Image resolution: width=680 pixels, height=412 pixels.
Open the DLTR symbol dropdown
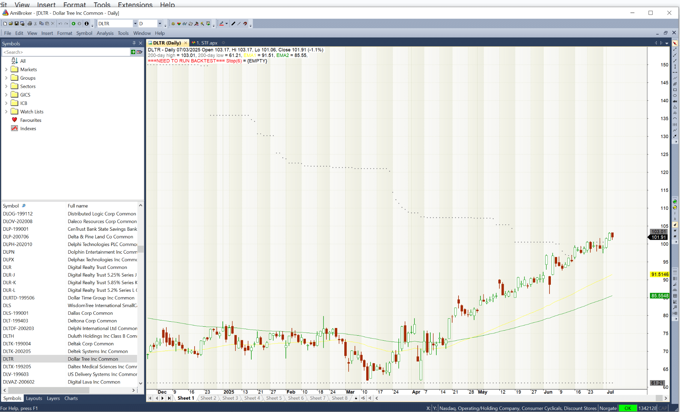click(135, 24)
